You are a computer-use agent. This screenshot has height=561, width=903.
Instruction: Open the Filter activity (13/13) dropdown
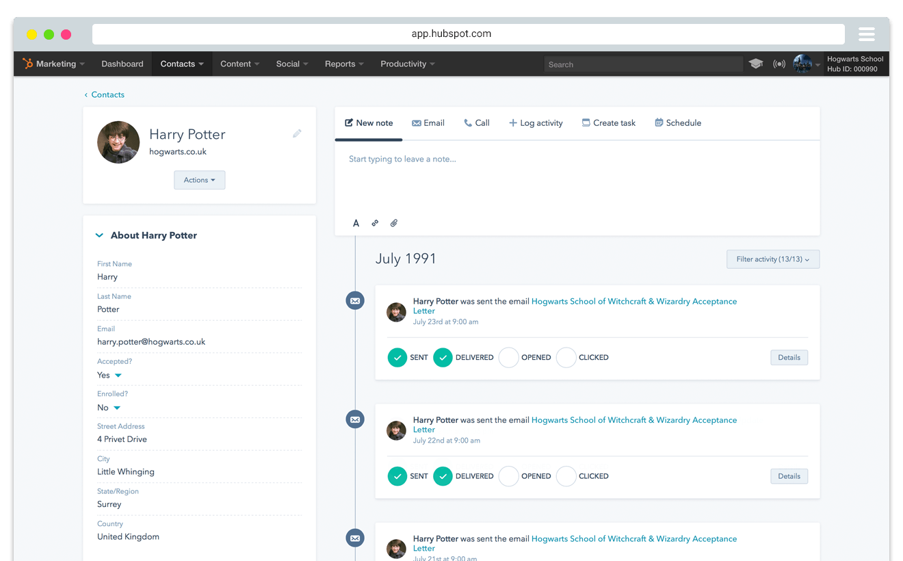(x=773, y=259)
